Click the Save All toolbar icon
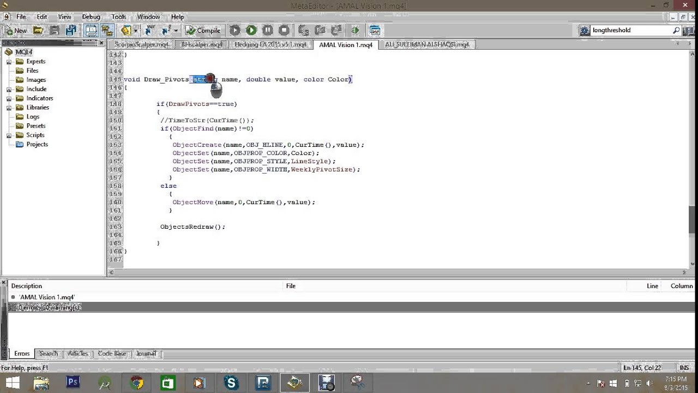This screenshot has height=393, width=698. point(71,31)
